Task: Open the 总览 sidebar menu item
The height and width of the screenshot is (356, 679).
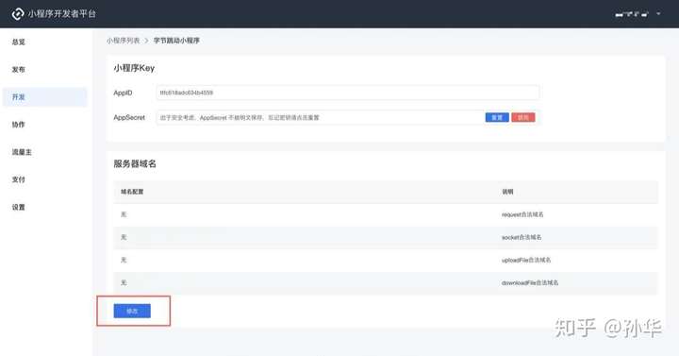Action: (x=19, y=42)
